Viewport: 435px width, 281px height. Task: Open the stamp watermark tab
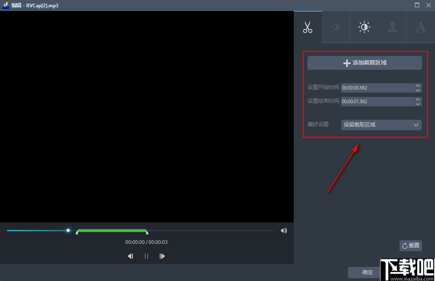pyautogui.click(x=393, y=27)
